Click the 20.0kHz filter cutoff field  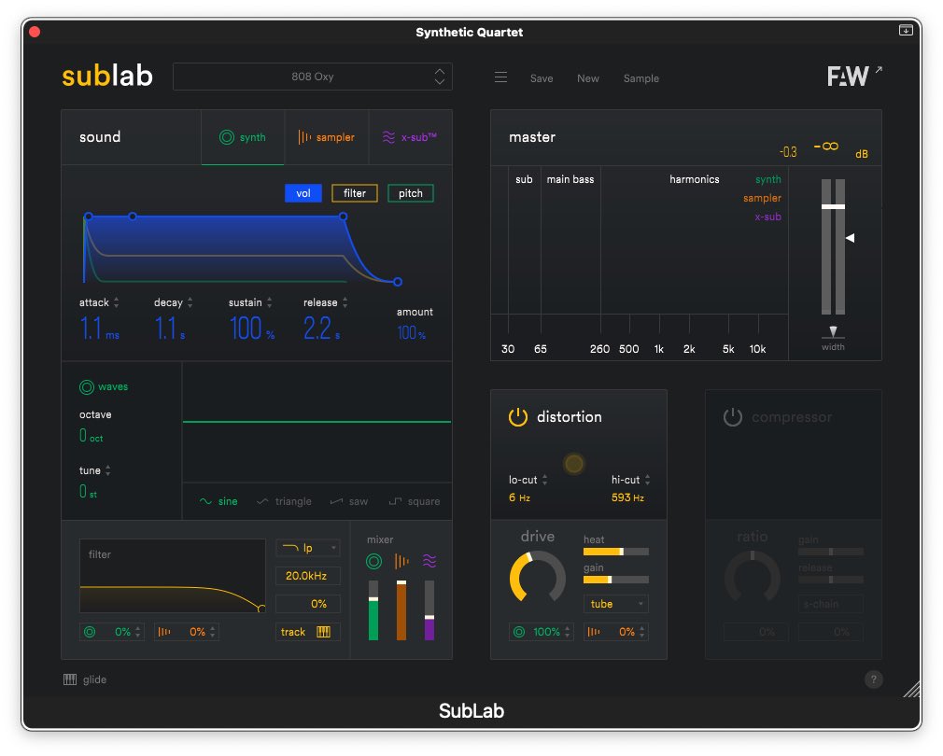click(308, 576)
